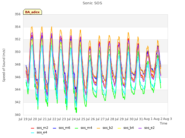Viewport: 185px width, 138px height.
Task: Click the orange sos_b2 legend swatch
Action: pos(98,128)
